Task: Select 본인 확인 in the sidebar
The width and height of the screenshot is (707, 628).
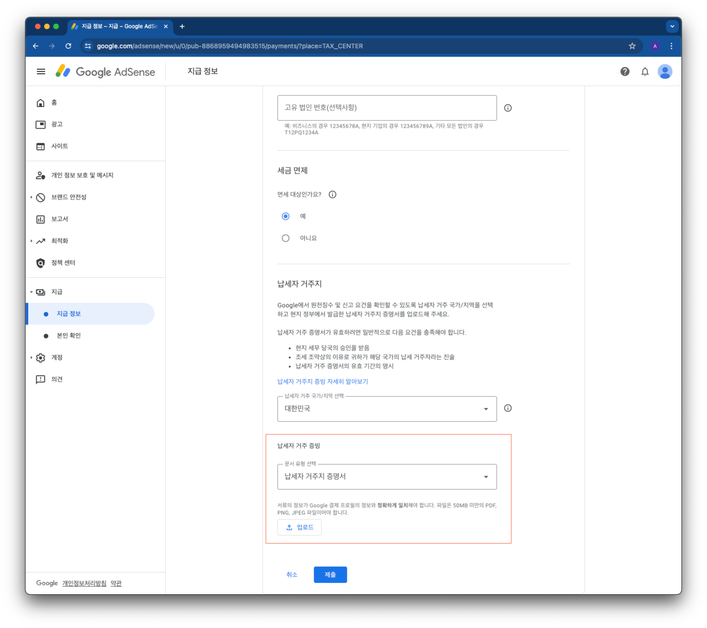Action: pos(69,336)
